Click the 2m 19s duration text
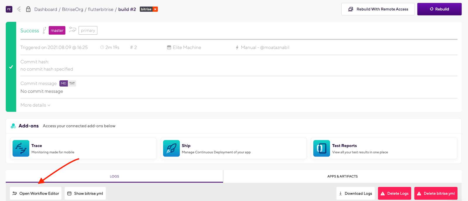Image resolution: width=468 pixels, height=201 pixels. 112,47
